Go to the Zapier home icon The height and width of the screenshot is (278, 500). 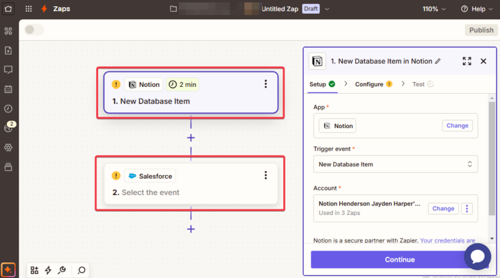(x=8, y=9)
